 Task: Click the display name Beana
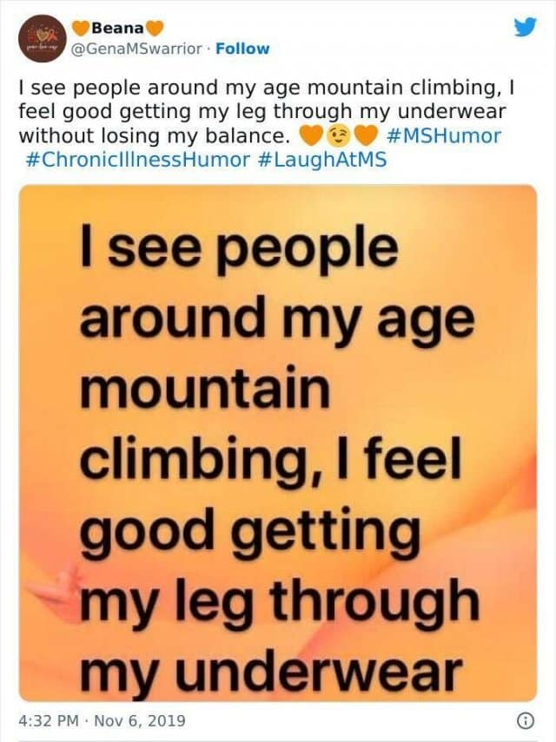(x=118, y=28)
